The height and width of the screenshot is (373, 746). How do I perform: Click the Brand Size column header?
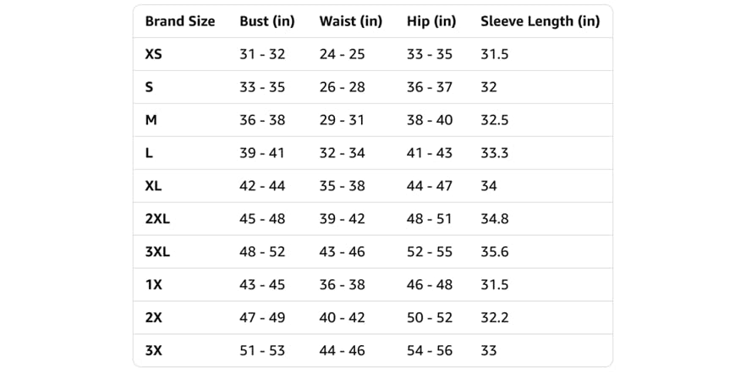[x=180, y=21]
